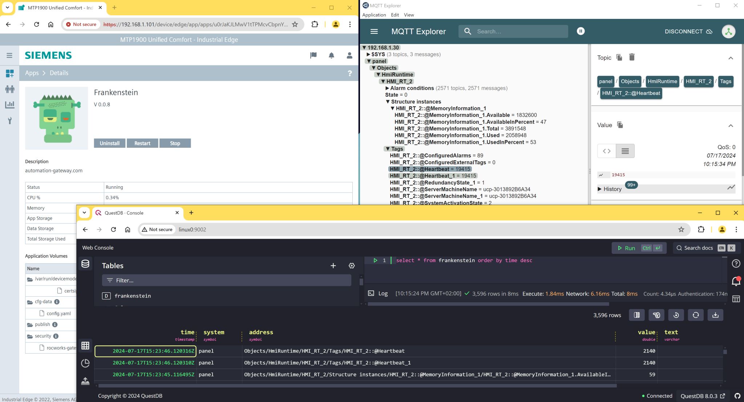Open statistics chart icon in Siemens sidebar
The image size is (744, 402).
(10, 105)
